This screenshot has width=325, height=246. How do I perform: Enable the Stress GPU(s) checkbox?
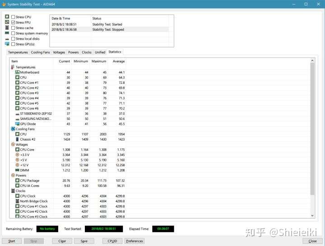coord(13,44)
